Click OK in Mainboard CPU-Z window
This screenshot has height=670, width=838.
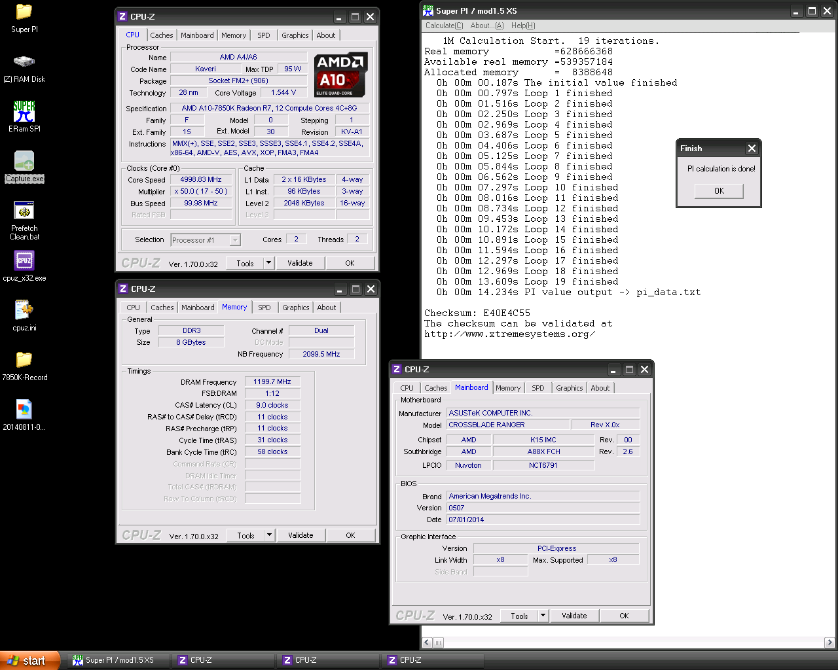click(624, 616)
